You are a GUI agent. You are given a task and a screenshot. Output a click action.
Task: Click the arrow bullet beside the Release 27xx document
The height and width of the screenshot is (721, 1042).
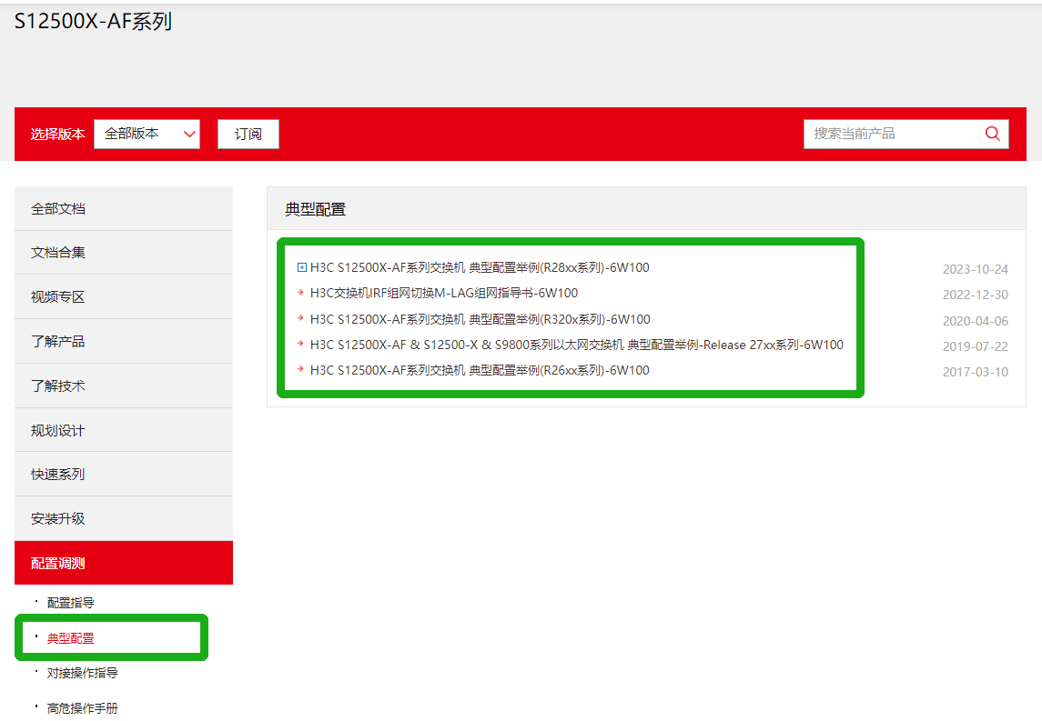(x=300, y=344)
